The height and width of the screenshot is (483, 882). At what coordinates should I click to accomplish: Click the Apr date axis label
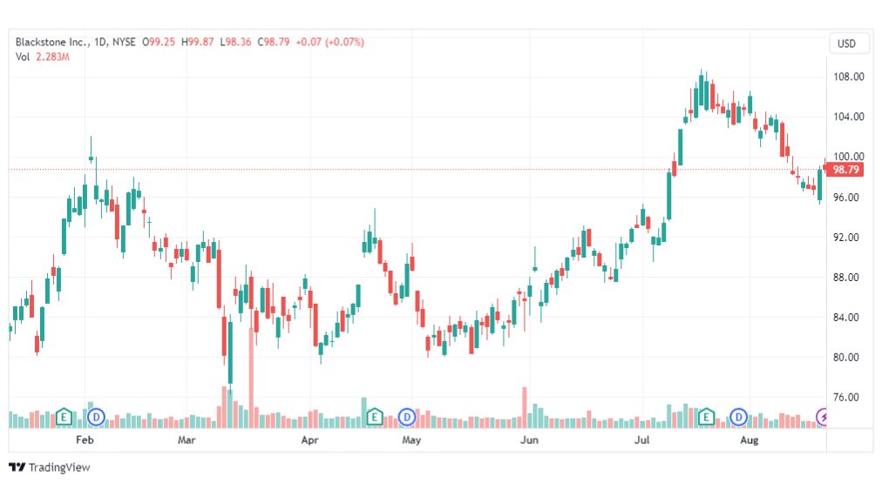(x=309, y=439)
